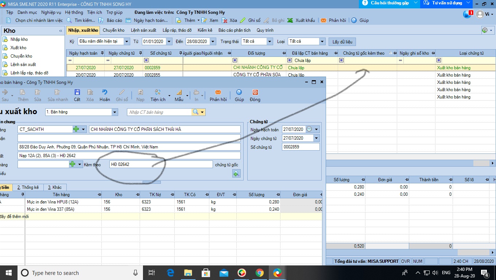Click the Mẫu template icon
Screen dimensions: 496x280
tap(179, 93)
